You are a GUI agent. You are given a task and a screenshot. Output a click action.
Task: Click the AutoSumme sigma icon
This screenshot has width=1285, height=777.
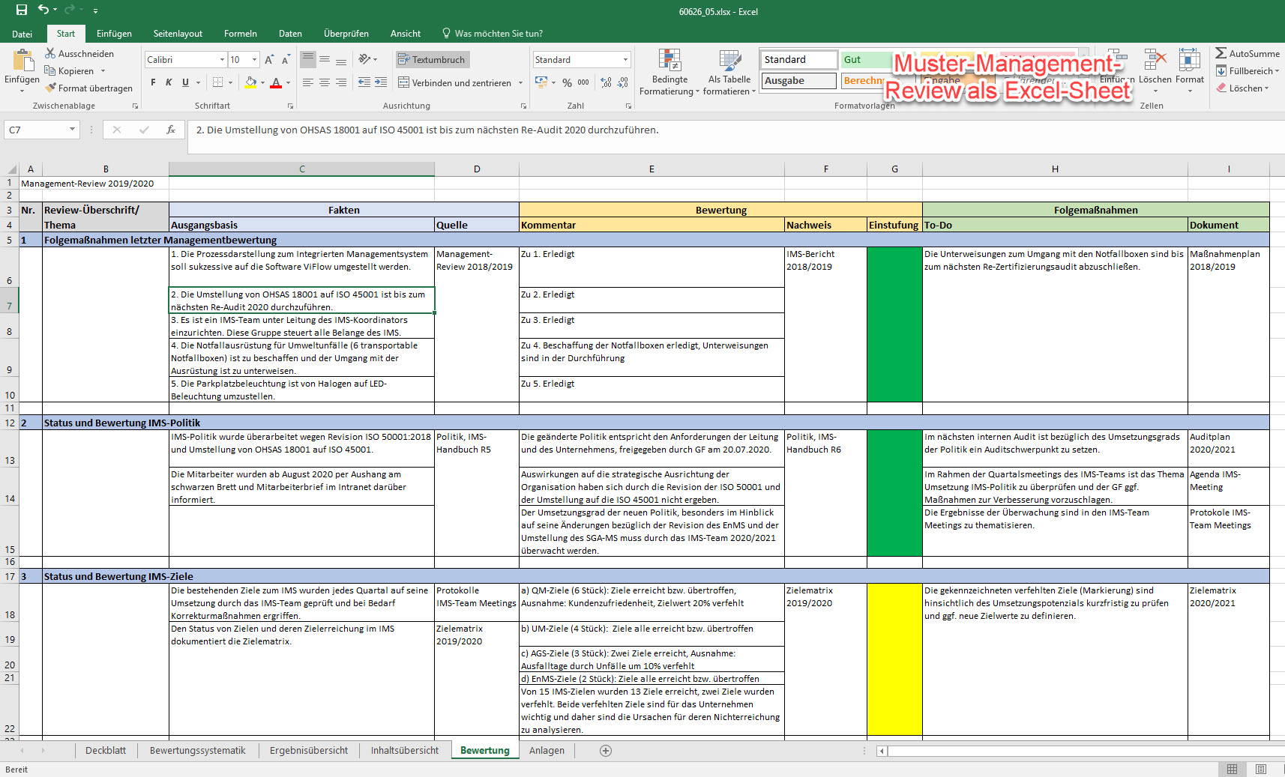pos(1221,53)
